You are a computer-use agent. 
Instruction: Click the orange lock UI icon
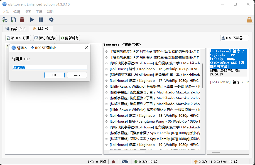point(249,20)
